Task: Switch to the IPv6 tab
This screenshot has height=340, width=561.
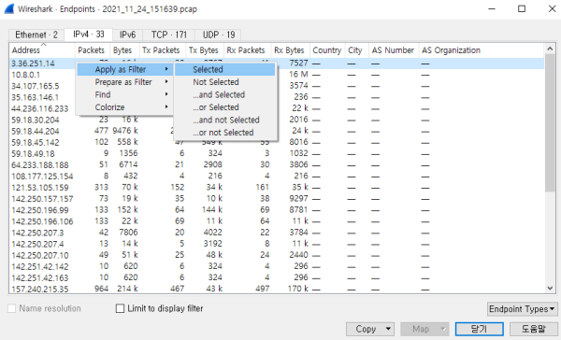Action: click(127, 35)
